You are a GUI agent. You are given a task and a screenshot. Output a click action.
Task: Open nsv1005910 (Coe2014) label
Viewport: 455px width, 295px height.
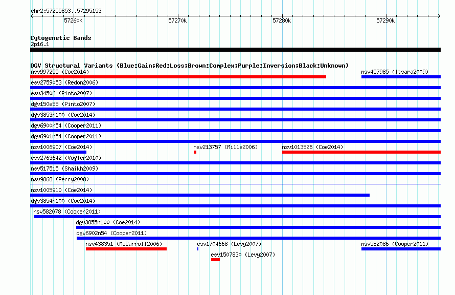pyautogui.click(x=61, y=190)
